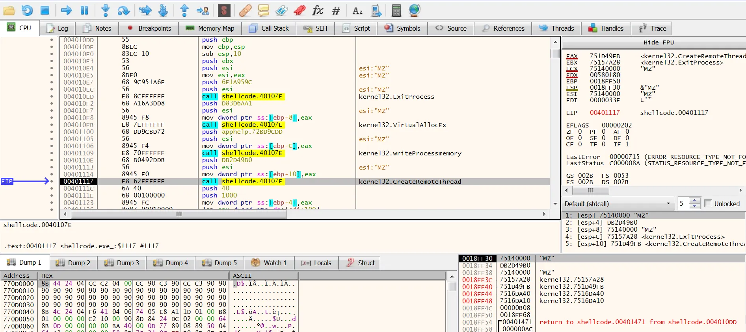The image size is (746, 332).
Task: Open the Memory Map tab
Action: tap(210, 28)
